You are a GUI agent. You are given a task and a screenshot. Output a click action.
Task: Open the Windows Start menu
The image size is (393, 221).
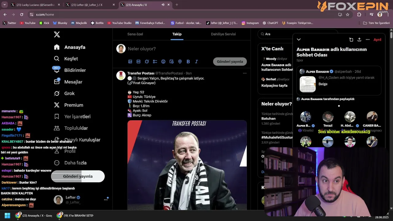click(7, 215)
